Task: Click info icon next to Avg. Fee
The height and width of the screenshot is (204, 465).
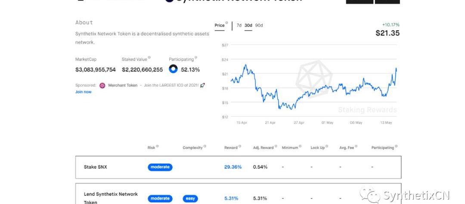Action: (x=356, y=146)
